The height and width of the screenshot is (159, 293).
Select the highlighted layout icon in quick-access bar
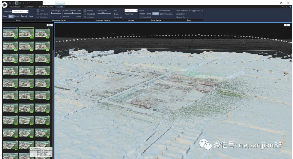17,3
